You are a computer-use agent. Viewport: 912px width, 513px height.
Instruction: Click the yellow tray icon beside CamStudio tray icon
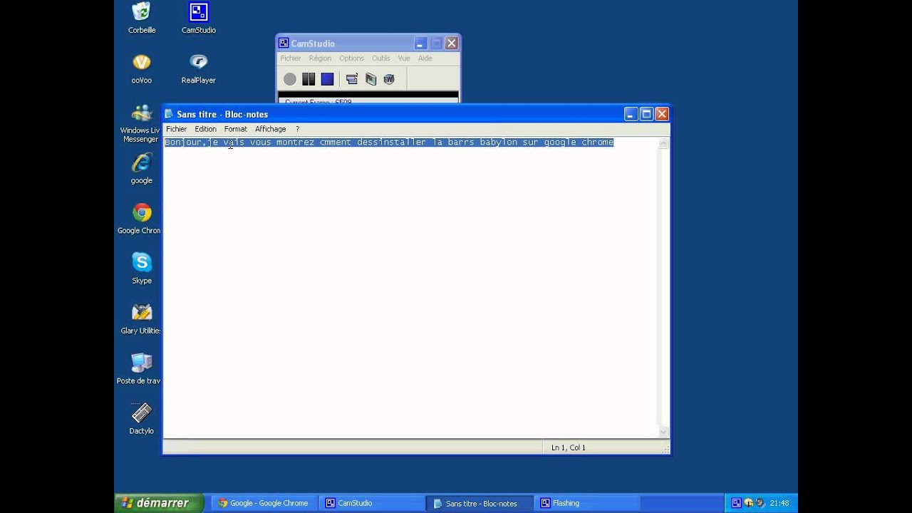pyautogui.click(x=748, y=503)
